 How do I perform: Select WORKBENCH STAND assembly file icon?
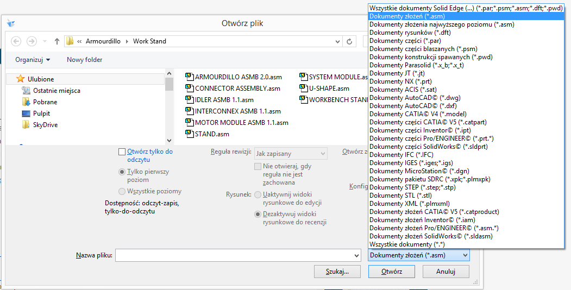point(303,99)
